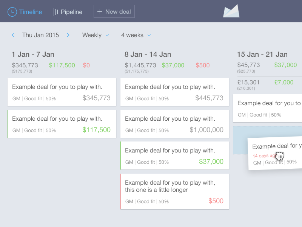Viewport: 302px width, 227px height.
Task: Click the plus icon for New deal
Action: click(x=100, y=12)
